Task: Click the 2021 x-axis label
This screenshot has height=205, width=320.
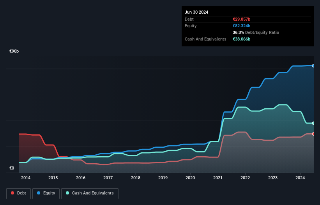Action: pyautogui.click(x=218, y=178)
